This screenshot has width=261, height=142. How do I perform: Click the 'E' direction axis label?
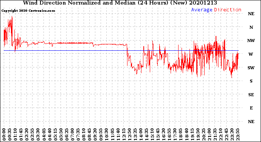[251, 108]
